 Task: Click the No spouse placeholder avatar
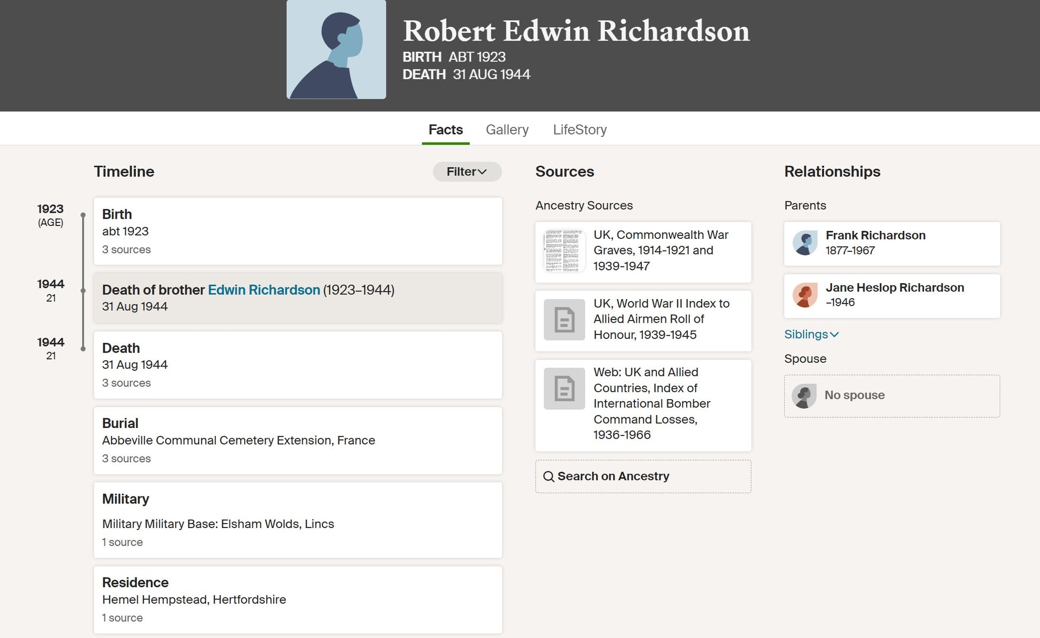[804, 396]
